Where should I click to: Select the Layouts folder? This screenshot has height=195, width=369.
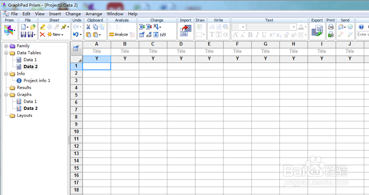24,115
